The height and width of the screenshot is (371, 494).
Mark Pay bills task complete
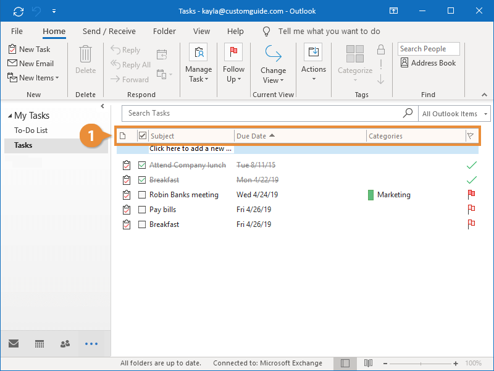point(142,210)
